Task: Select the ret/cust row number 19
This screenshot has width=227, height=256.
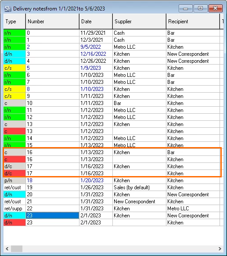Action: (112, 187)
